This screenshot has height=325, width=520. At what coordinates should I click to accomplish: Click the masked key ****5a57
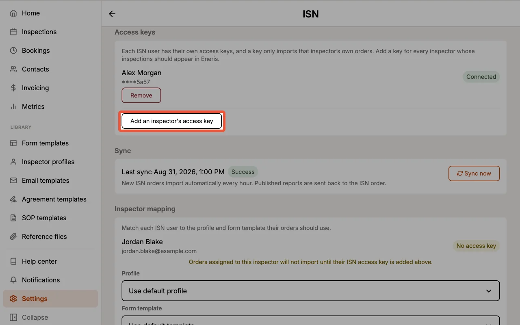(136, 82)
